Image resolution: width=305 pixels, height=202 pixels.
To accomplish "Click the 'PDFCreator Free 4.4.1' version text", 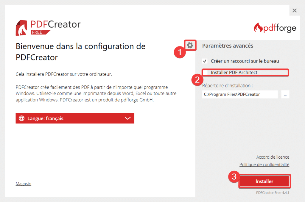I will coord(273,193).
